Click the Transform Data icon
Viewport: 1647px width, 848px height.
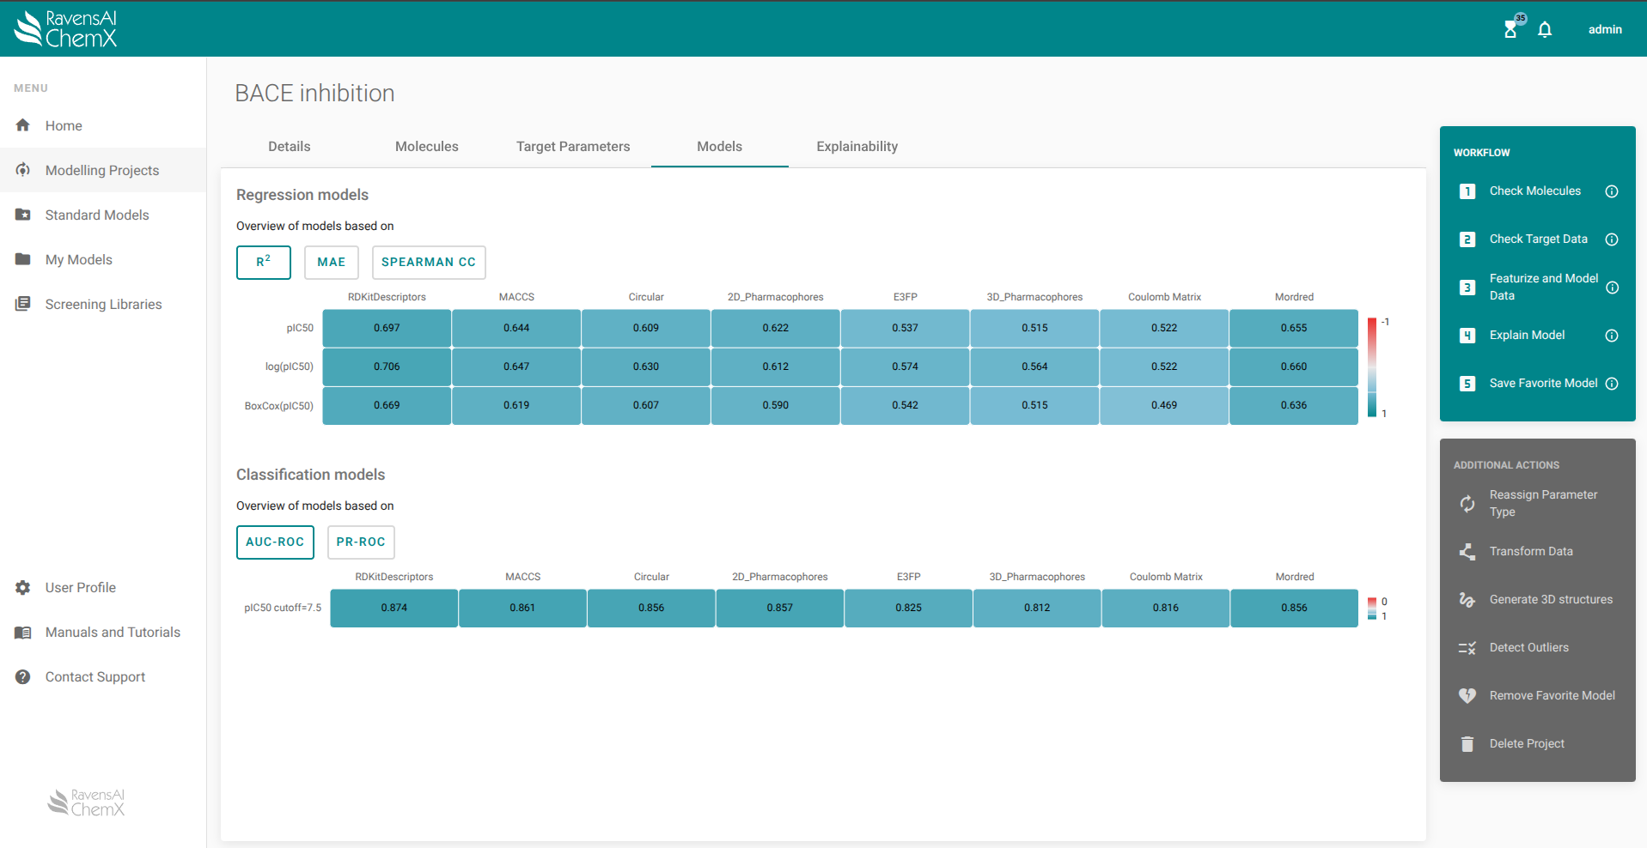[x=1467, y=552]
